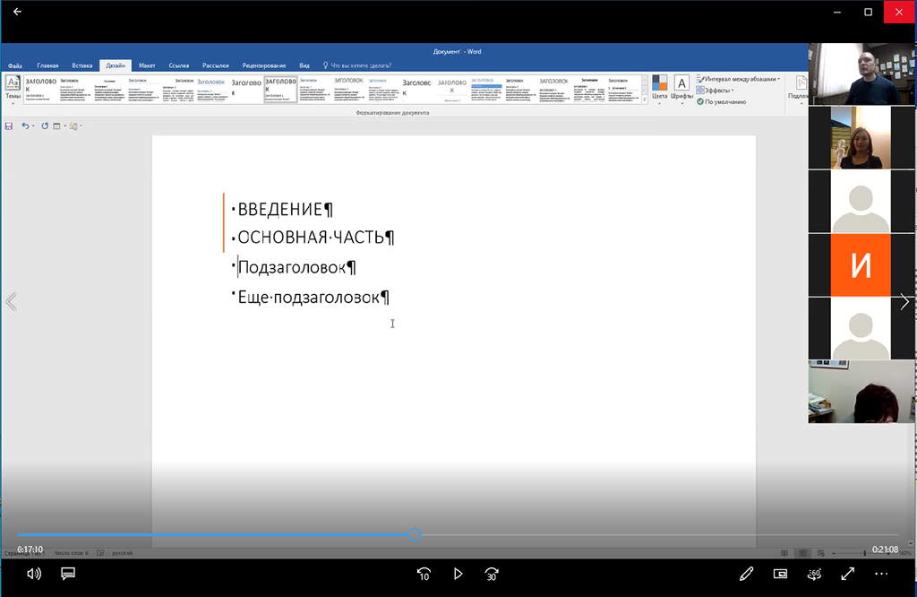Open the Эффекты dropdown
917x597 pixels.
click(x=716, y=91)
